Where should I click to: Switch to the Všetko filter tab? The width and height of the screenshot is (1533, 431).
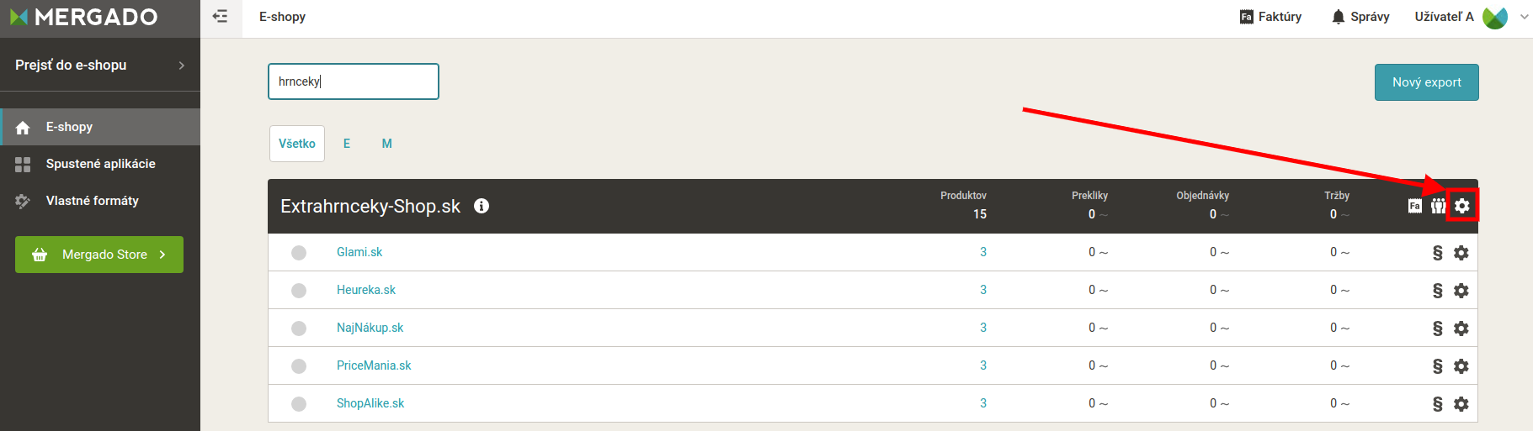[297, 144]
